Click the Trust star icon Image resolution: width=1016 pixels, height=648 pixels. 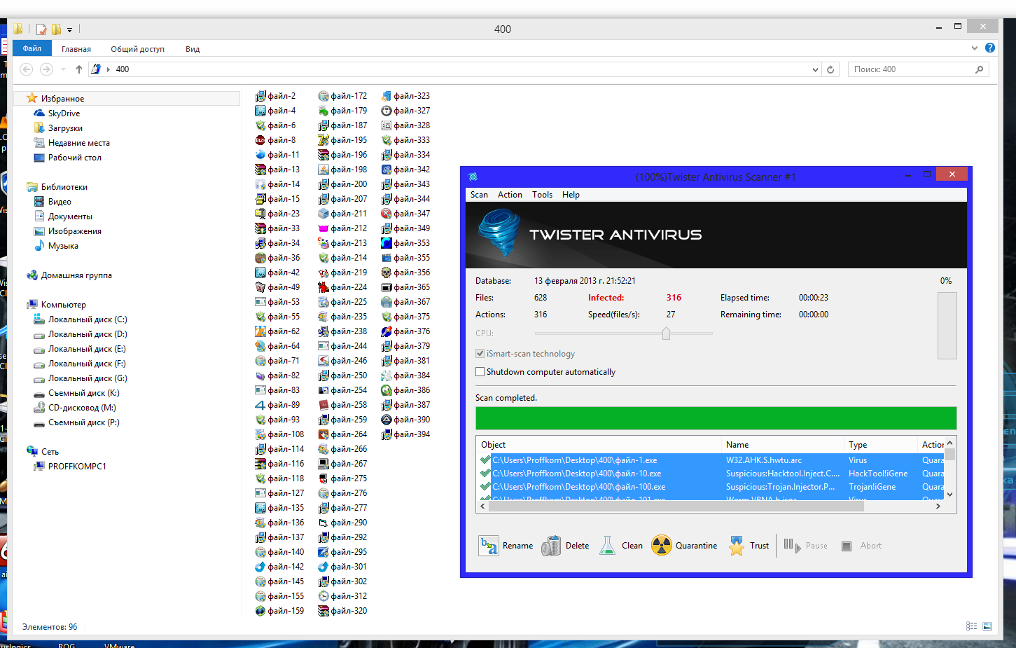pos(737,546)
